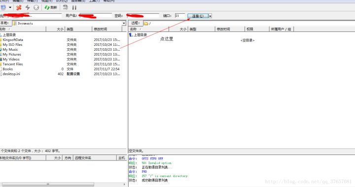Open the site manager icon in toolbar
This screenshot has height=187, width=355.
click(x=3, y=7)
